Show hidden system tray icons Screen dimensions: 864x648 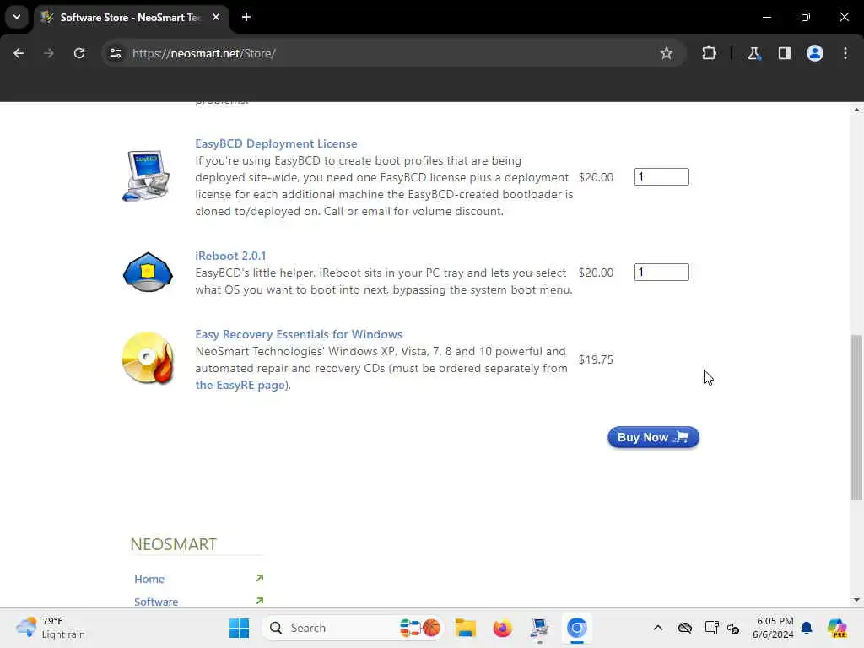pos(658,628)
